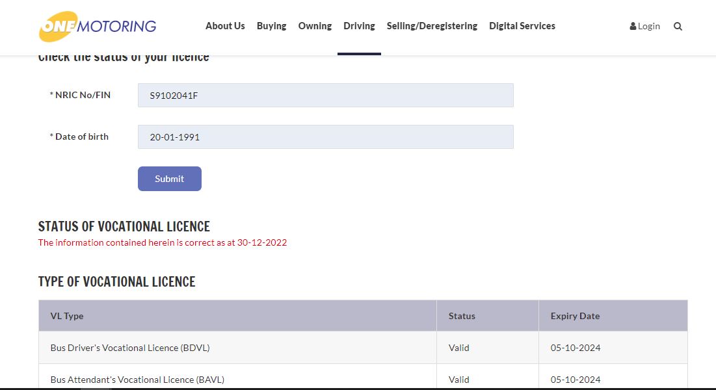This screenshot has height=390, width=716.
Task: Click the VL Type column header
Action: click(67, 316)
